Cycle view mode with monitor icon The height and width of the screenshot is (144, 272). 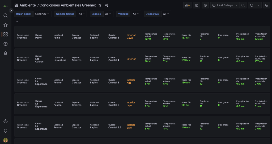(266, 5)
